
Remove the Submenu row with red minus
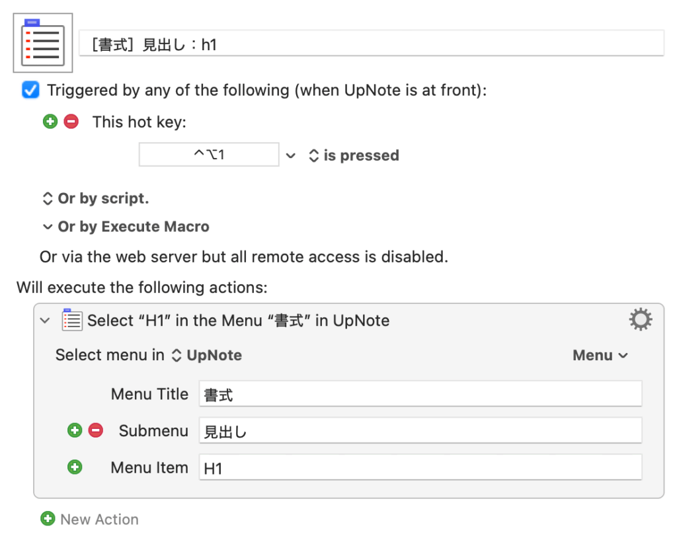96,431
